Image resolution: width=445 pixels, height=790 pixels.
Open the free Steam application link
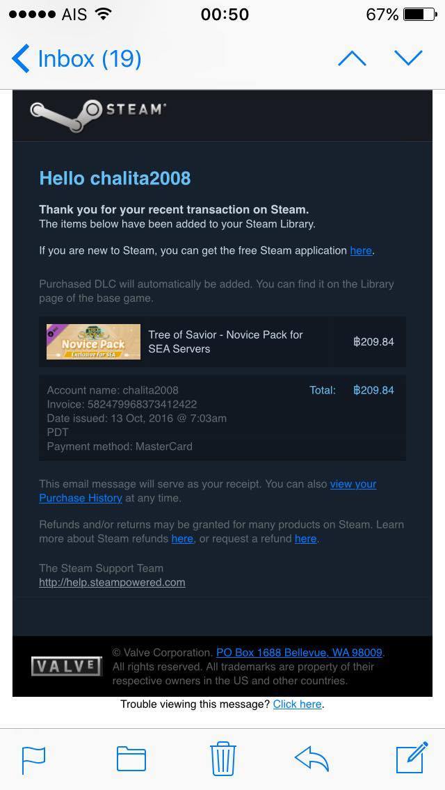tap(360, 250)
